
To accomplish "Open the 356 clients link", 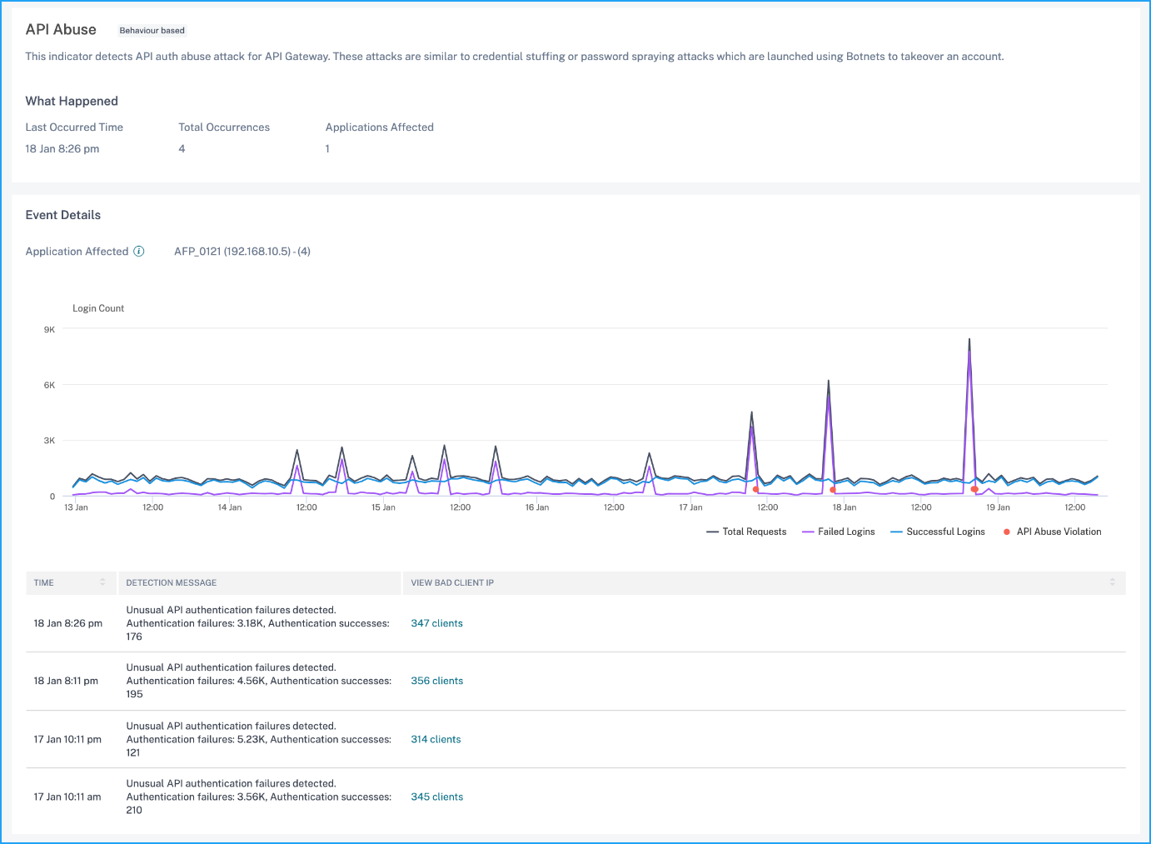I will tap(436, 681).
